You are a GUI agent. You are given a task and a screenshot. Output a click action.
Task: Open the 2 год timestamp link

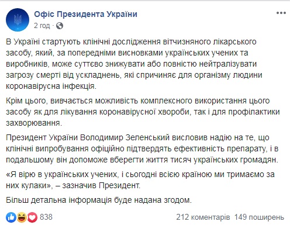(42, 26)
